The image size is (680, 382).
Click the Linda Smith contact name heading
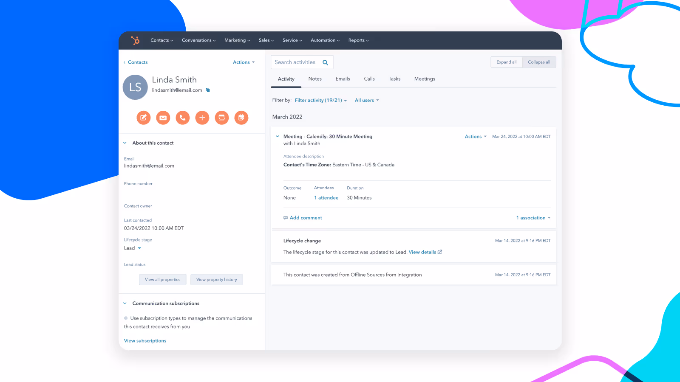tap(174, 80)
